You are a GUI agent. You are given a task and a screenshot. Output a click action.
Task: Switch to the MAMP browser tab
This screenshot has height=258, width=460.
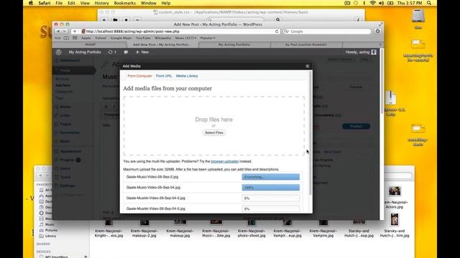(x=90, y=44)
